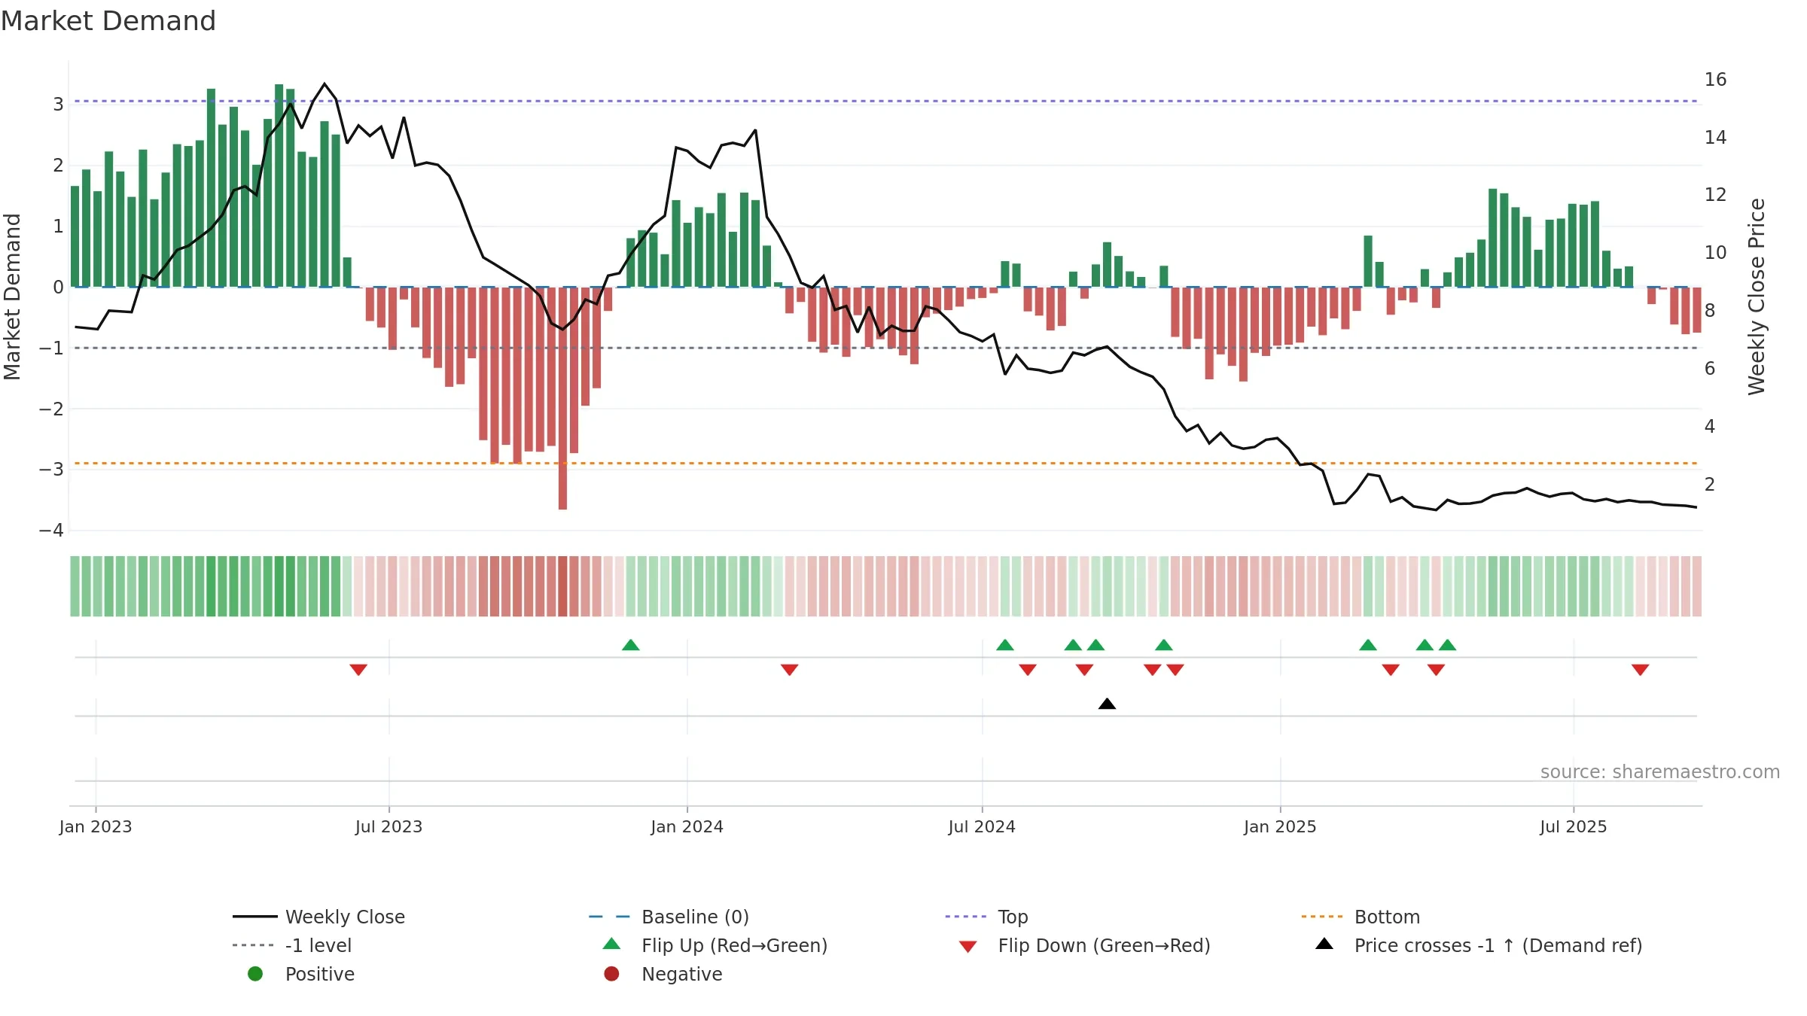Click the Jan 2024 axis label
Screen dimensions: 1807x1016
(x=687, y=827)
